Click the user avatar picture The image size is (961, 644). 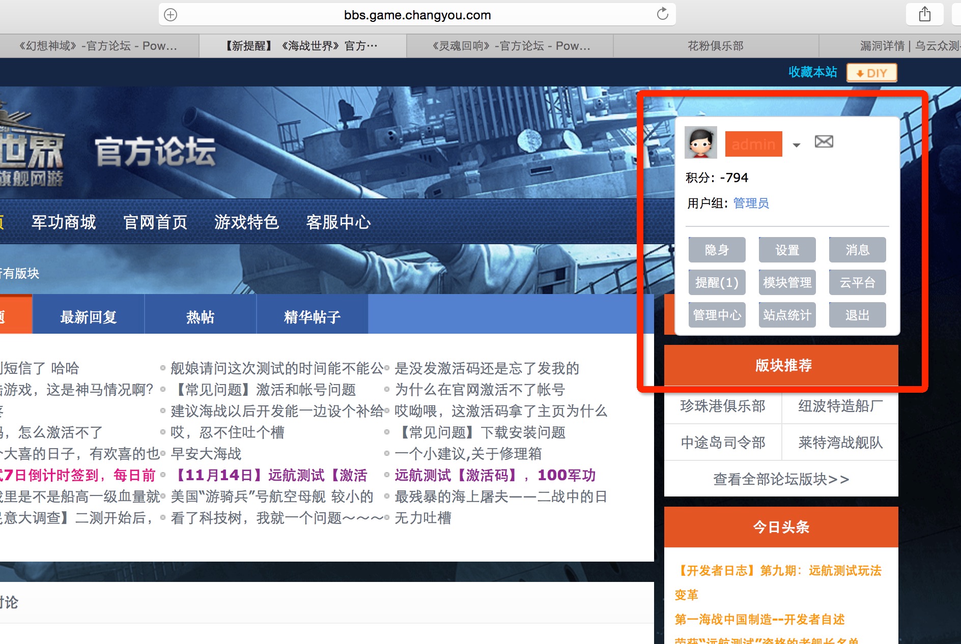[701, 142]
